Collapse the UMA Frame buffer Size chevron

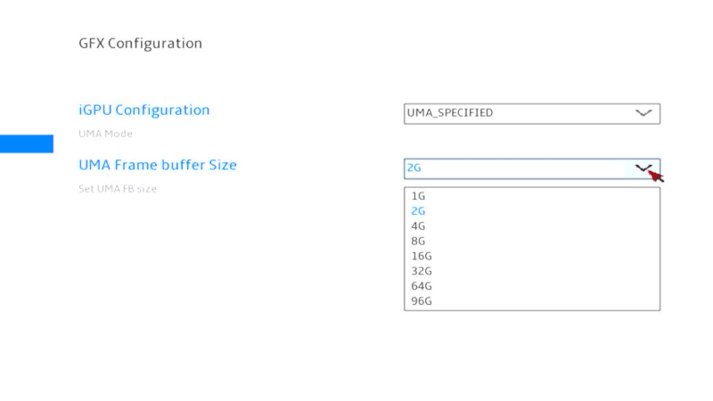click(643, 168)
